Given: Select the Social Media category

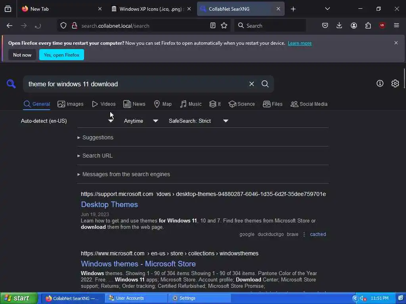Looking at the screenshot, I should [x=309, y=104].
